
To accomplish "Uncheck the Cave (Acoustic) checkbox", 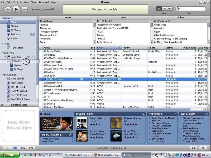I will (x=45, y=62).
